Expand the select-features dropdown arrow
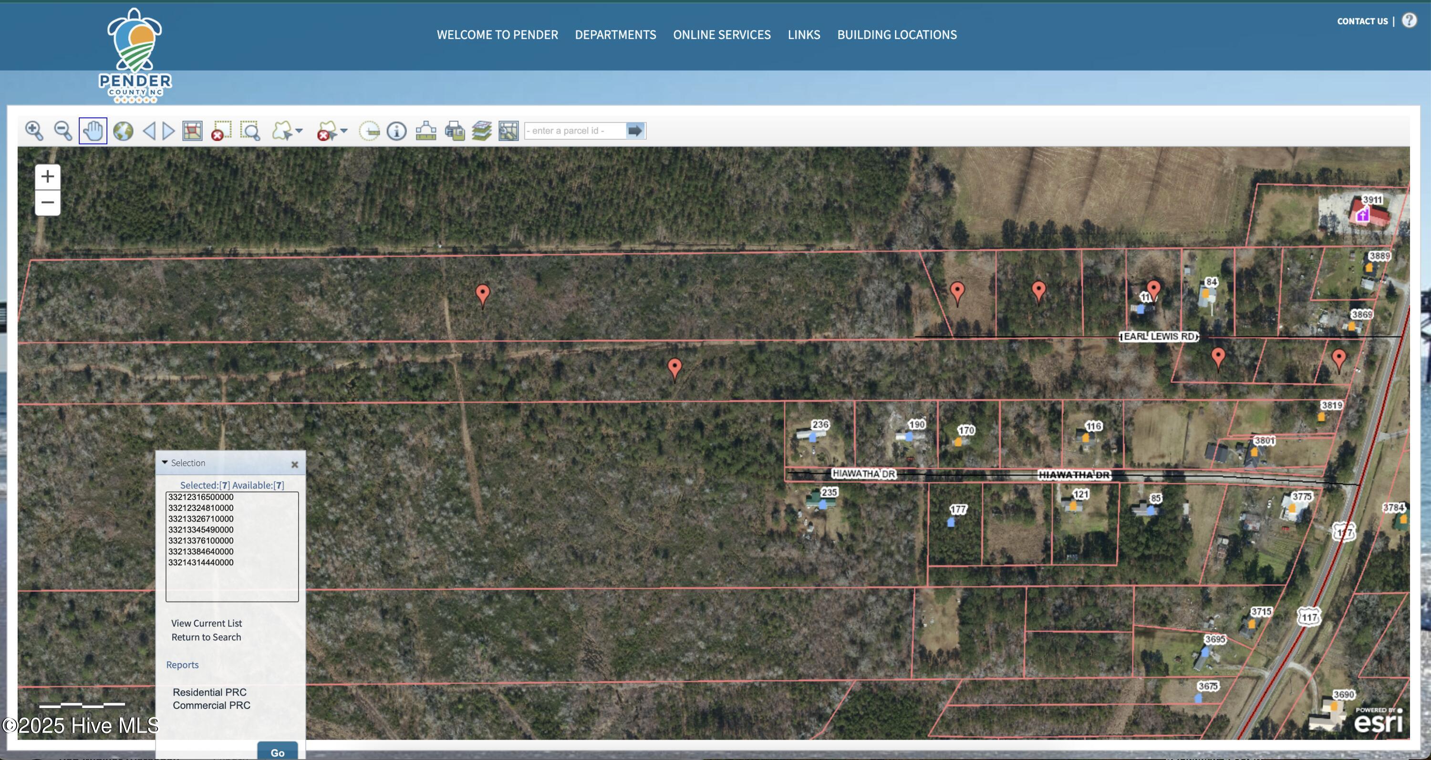Screen dimensions: 1431x760 point(299,131)
